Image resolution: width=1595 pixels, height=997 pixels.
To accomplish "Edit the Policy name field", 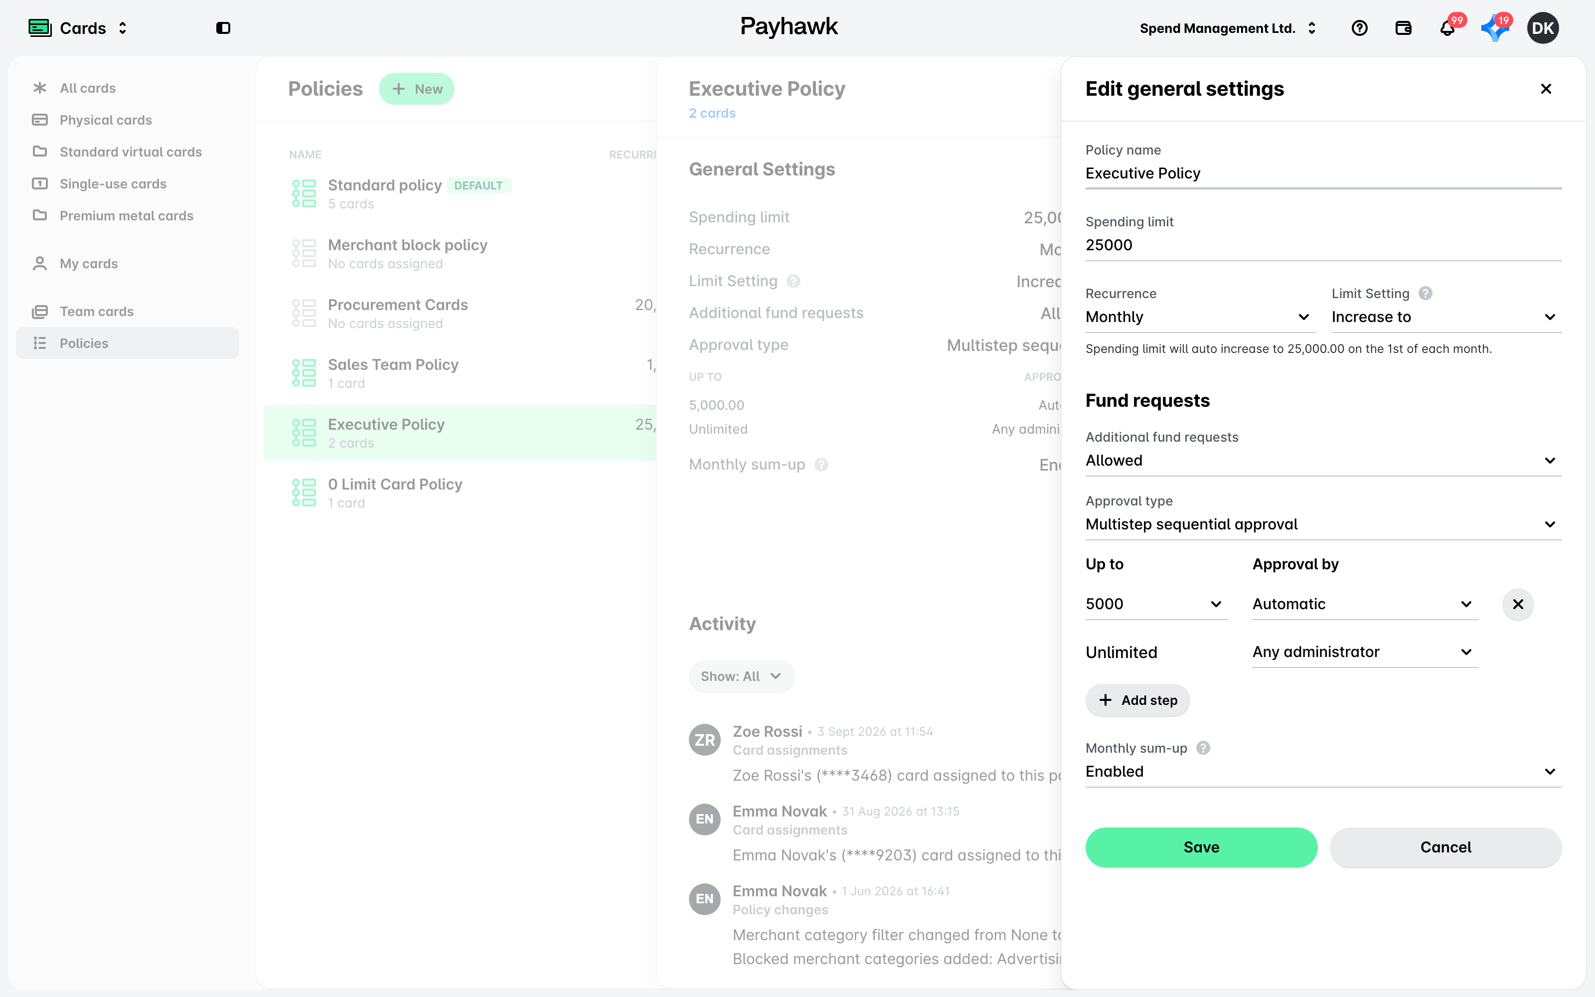I will [1323, 173].
